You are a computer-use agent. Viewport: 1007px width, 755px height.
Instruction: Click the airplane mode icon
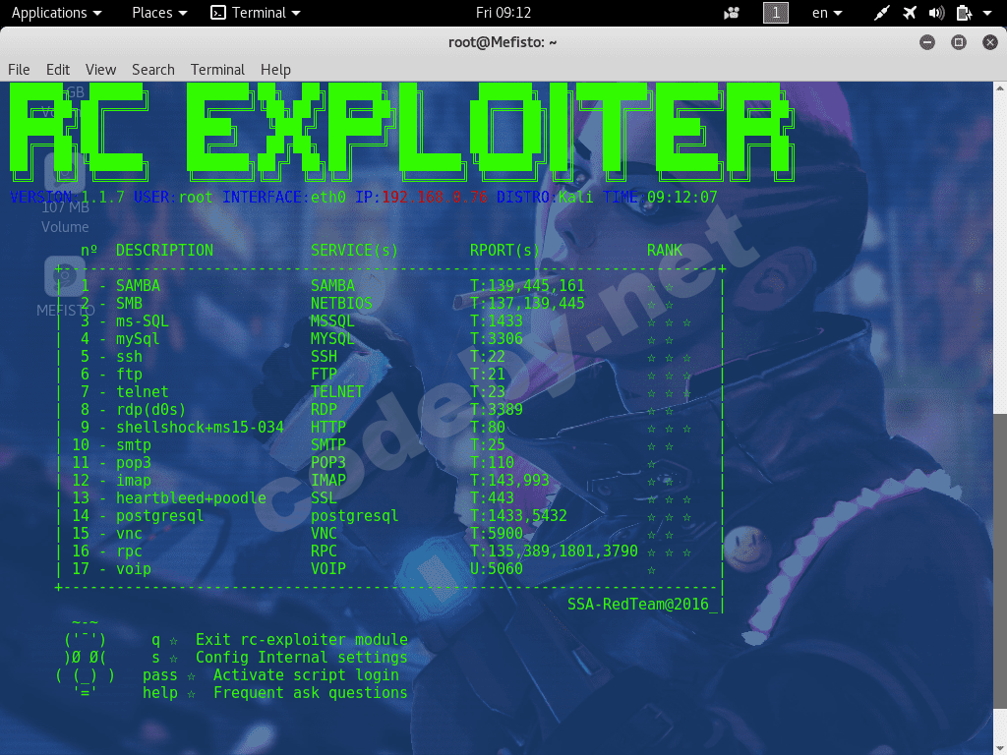910,13
